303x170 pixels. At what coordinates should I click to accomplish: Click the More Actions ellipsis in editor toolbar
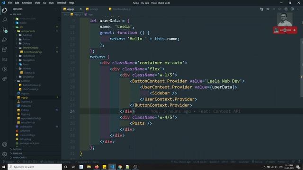pyautogui.click(x=298, y=9)
